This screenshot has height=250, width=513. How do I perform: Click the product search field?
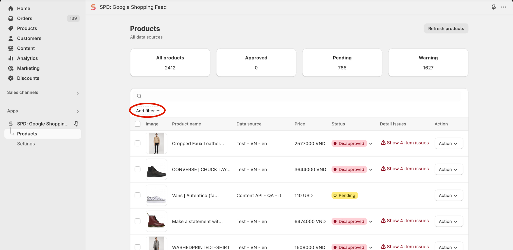299,96
